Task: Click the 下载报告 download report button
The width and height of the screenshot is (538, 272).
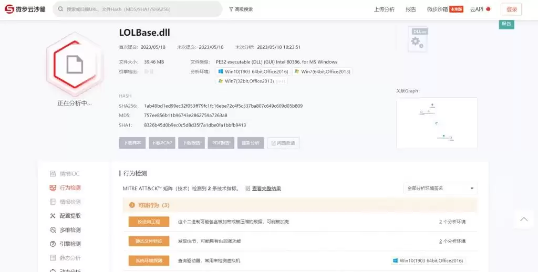Action: 191,143
